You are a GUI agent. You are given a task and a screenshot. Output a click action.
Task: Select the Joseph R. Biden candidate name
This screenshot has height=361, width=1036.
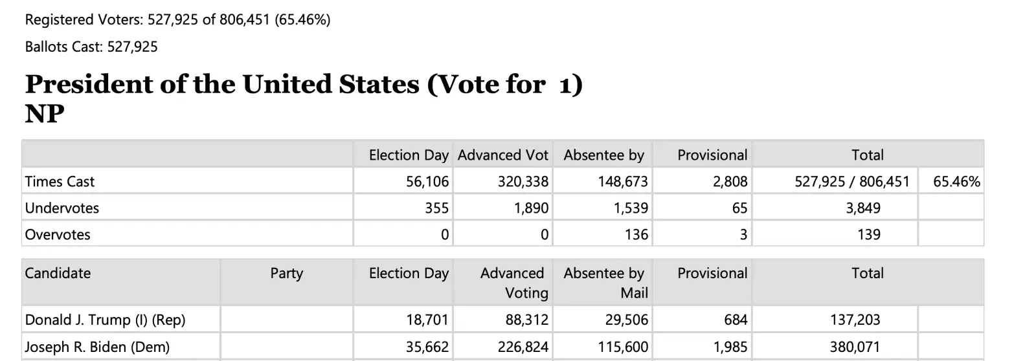[x=97, y=347]
